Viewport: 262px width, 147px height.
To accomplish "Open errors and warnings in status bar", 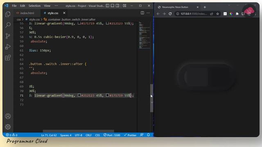I will tap(12, 135).
